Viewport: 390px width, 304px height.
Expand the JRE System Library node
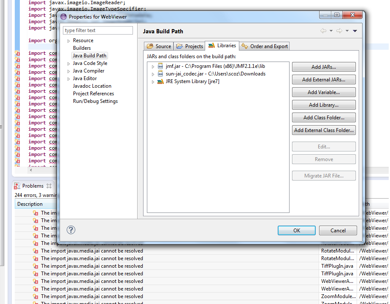[x=153, y=81]
